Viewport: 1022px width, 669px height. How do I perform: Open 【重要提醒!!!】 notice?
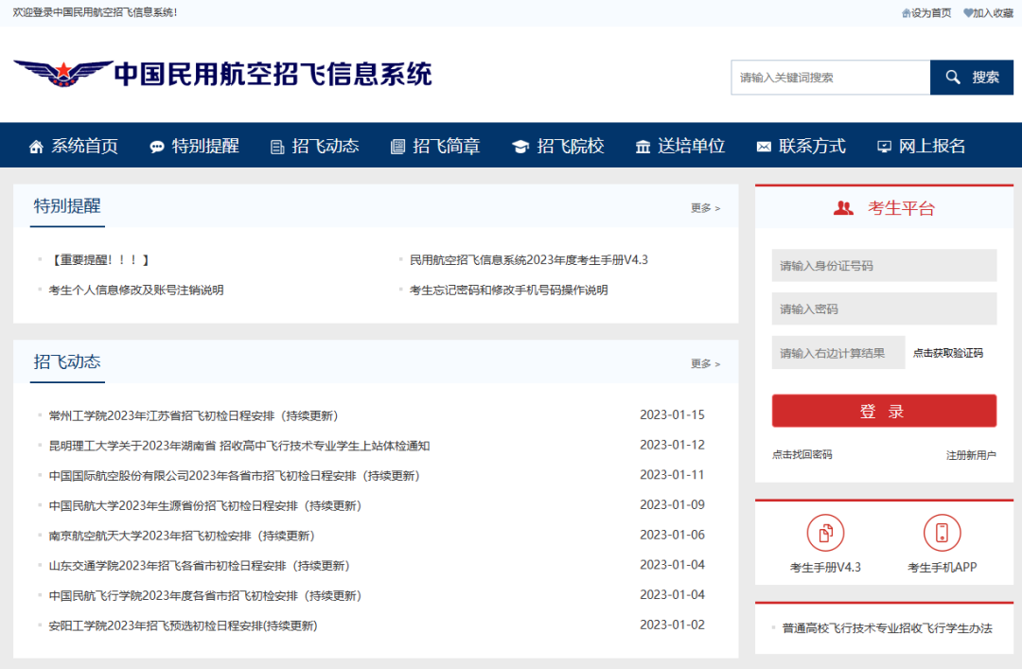(101, 260)
